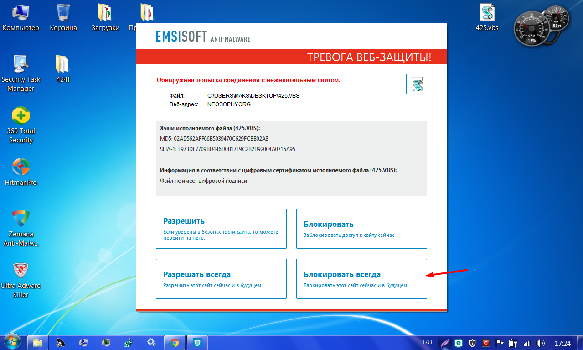Click the 17:24 taskbar clock

pyautogui.click(x=563, y=343)
